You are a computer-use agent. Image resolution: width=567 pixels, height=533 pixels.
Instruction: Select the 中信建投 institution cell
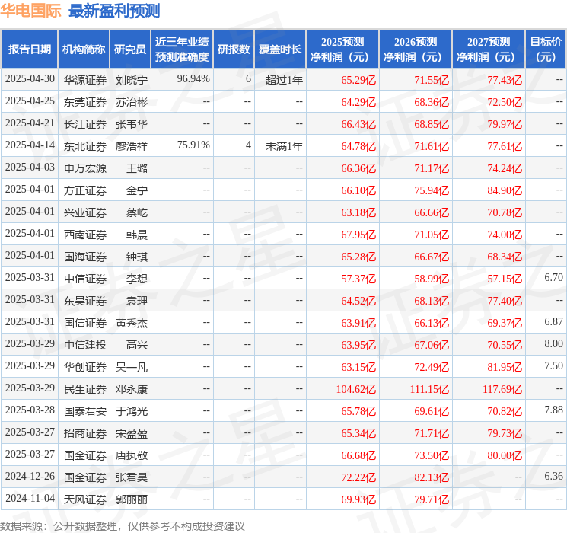pos(85,345)
